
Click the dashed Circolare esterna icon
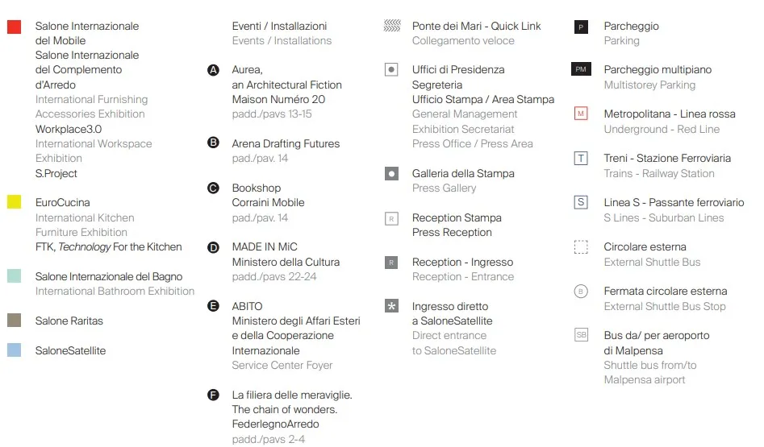581,247
